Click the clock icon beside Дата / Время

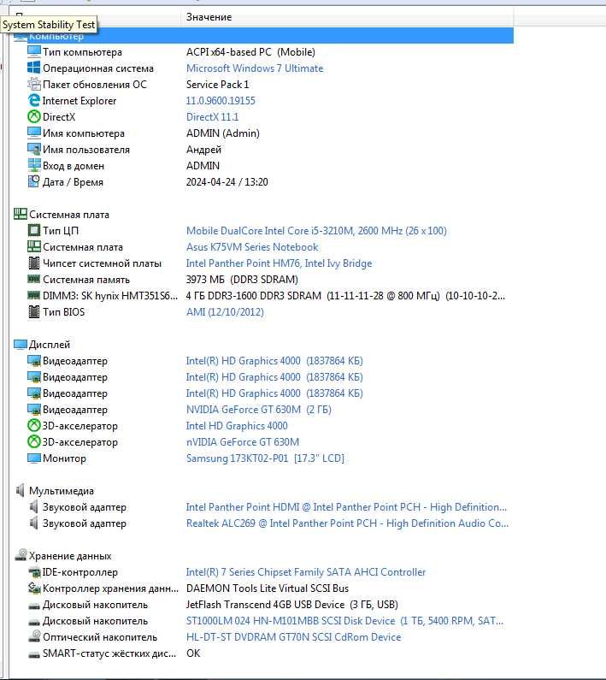click(x=34, y=181)
